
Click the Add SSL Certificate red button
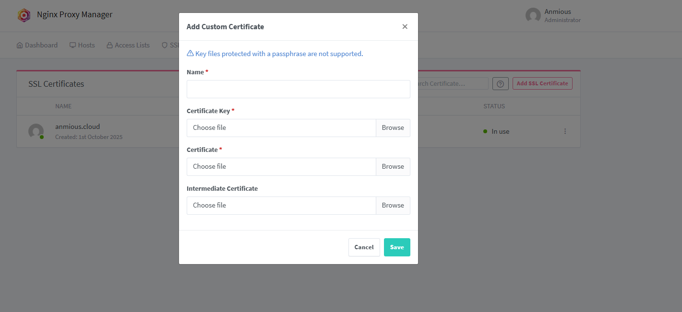coord(542,83)
